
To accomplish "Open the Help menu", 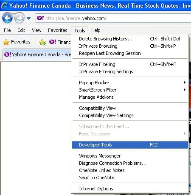I will (x=96, y=30).
